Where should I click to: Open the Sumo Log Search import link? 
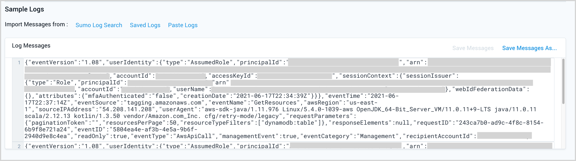pyautogui.click(x=99, y=25)
